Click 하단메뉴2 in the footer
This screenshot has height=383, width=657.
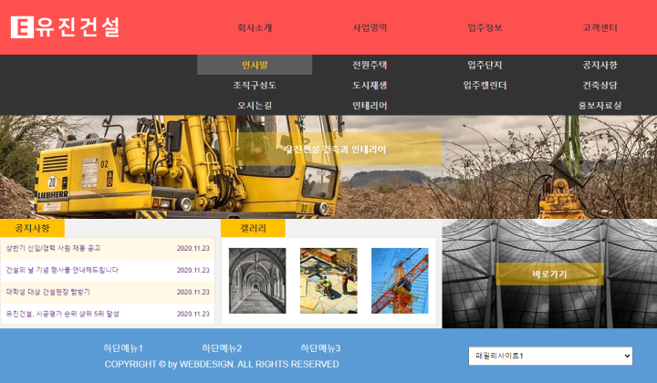point(222,348)
